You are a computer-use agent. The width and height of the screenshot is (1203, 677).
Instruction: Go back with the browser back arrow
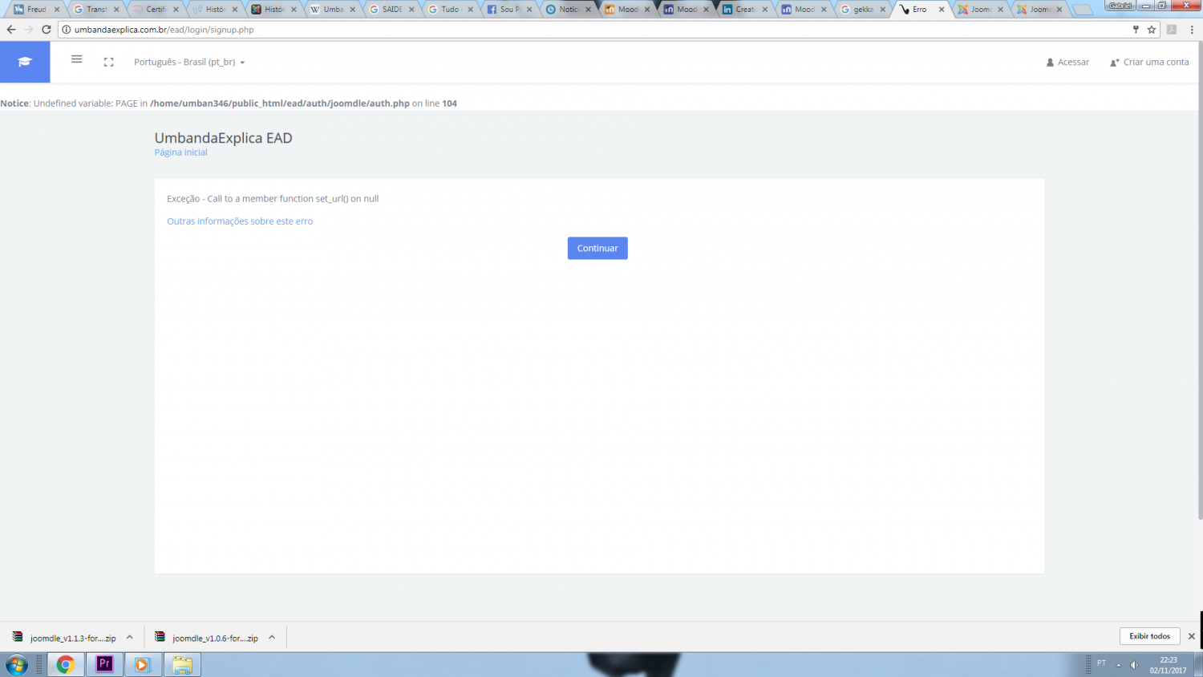pos(11,30)
